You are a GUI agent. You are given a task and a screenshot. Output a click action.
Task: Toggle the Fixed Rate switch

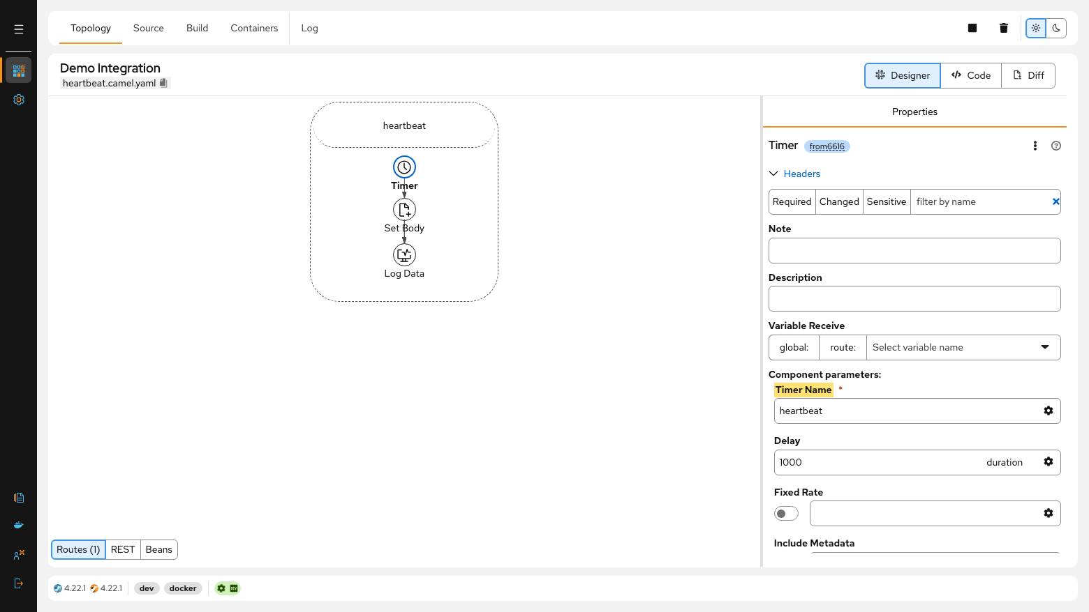click(786, 513)
